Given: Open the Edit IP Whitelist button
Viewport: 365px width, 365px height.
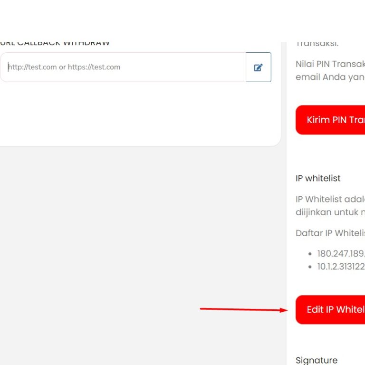Looking at the screenshot, I should tap(331, 310).
